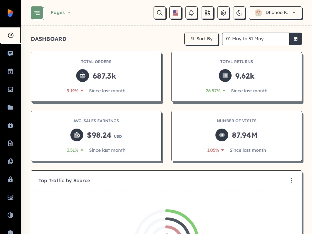Open the apps grid icon

tap(207, 13)
